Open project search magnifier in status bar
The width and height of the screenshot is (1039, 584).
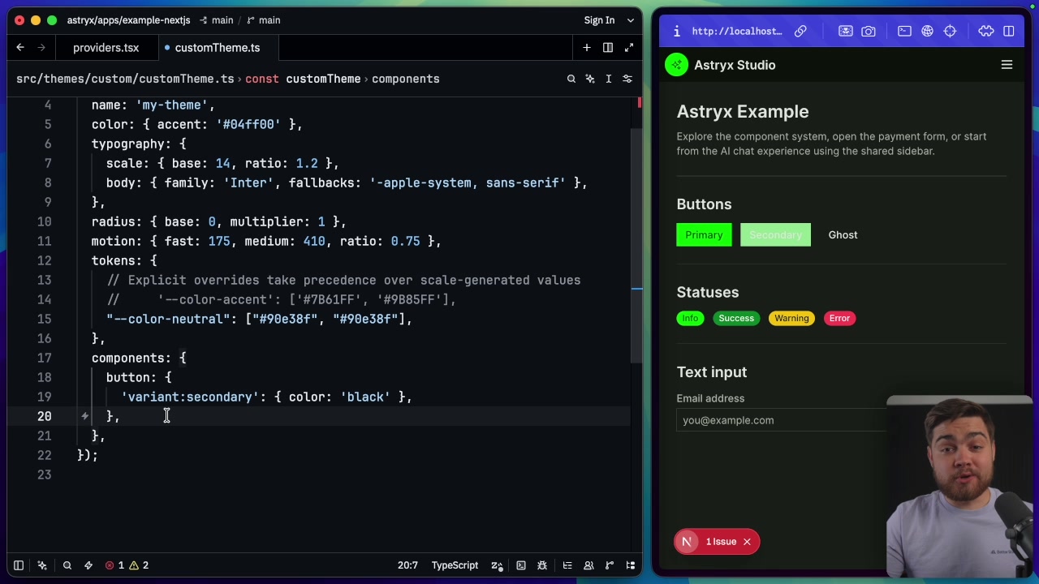(67, 565)
